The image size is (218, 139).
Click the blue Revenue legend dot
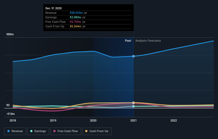point(8,131)
